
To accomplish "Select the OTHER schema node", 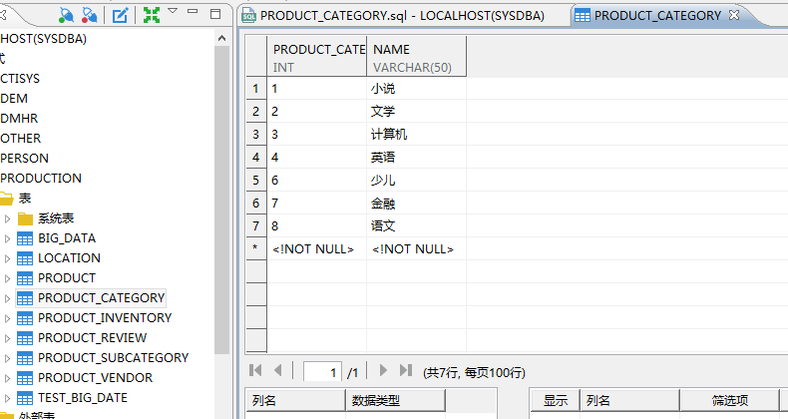I will click(21, 138).
